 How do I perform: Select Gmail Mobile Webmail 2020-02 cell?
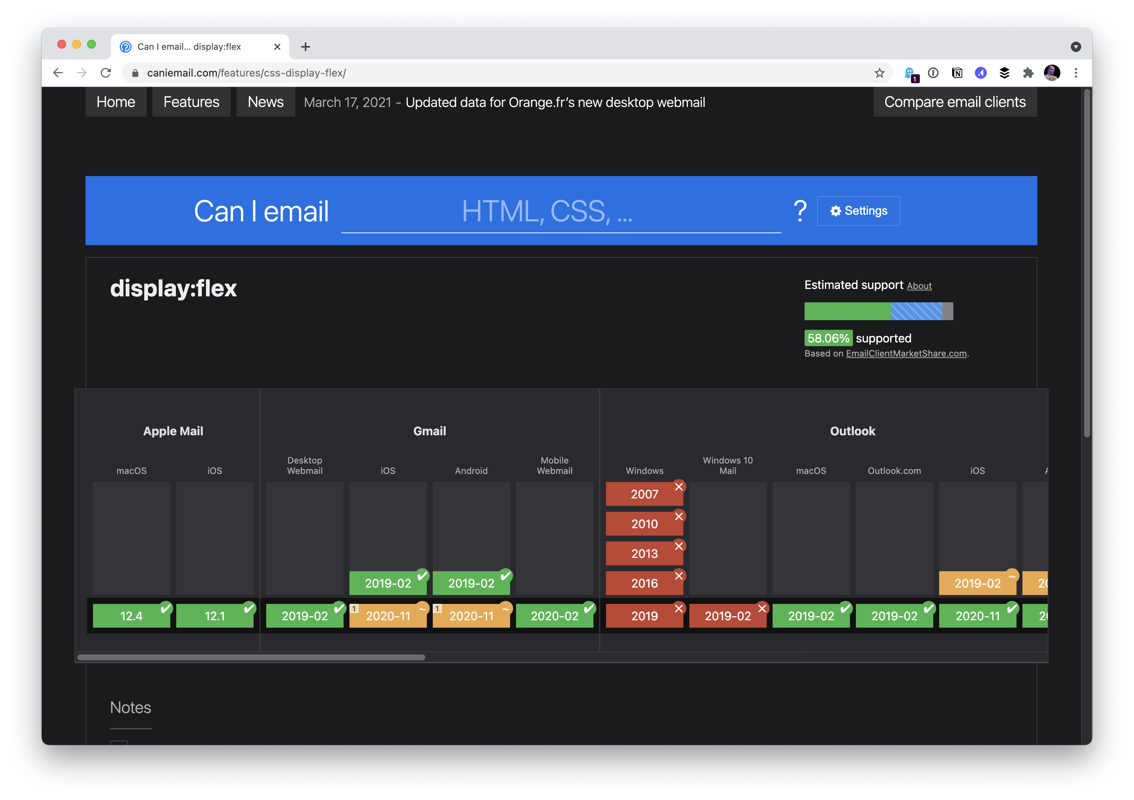coord(555,615)
